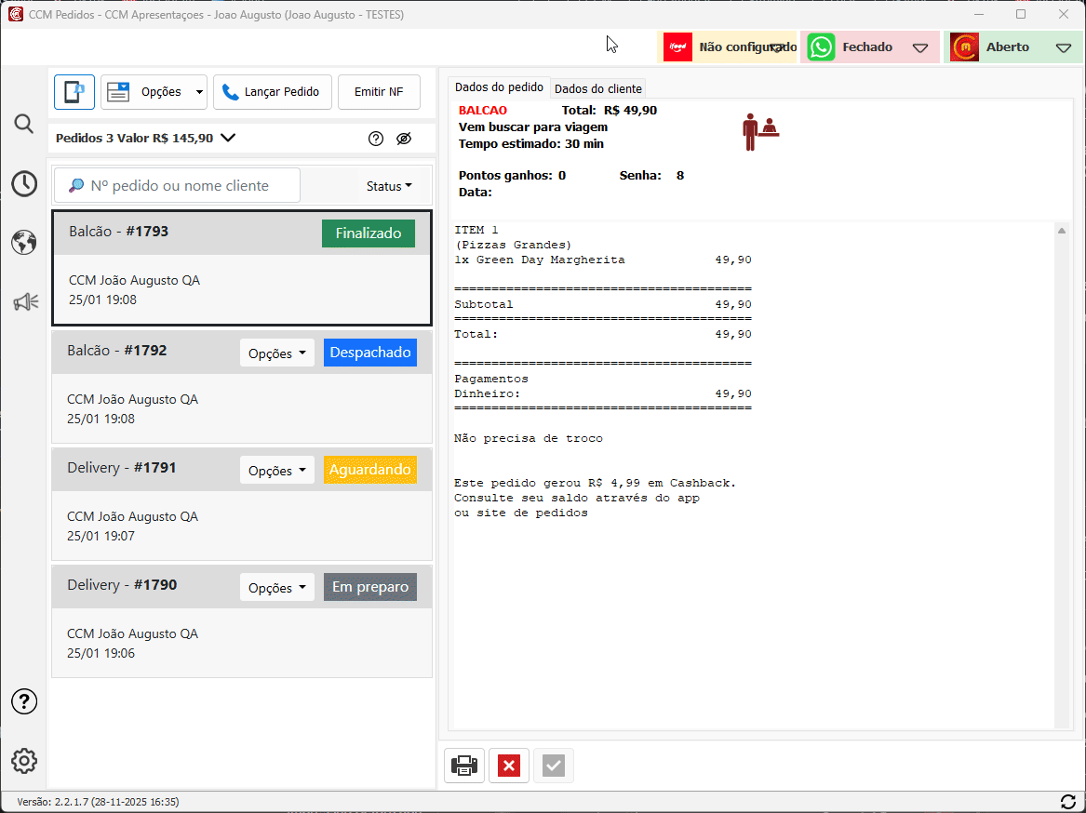
Task: Click the printer icon button
Action: [464, 766]
